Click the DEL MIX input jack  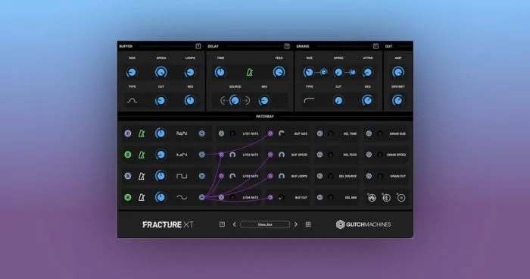pos(320,197)
